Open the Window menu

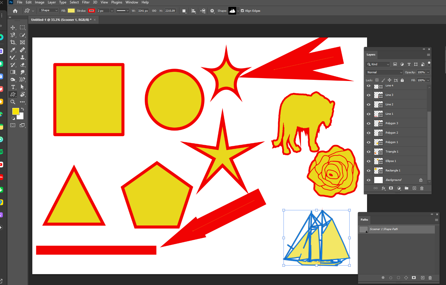(132, 2)
